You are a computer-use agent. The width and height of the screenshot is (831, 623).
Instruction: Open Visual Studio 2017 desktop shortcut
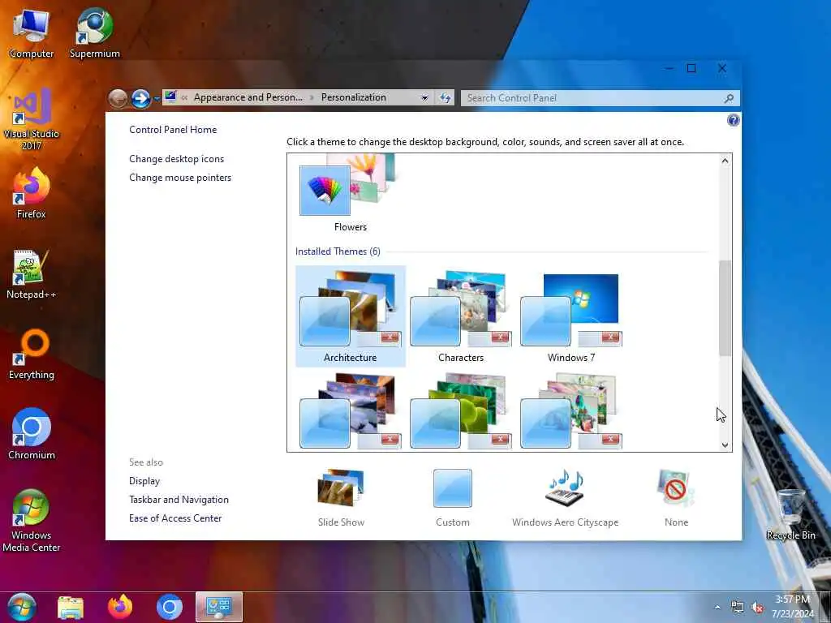pyautogui.click(x=32, y=119)
